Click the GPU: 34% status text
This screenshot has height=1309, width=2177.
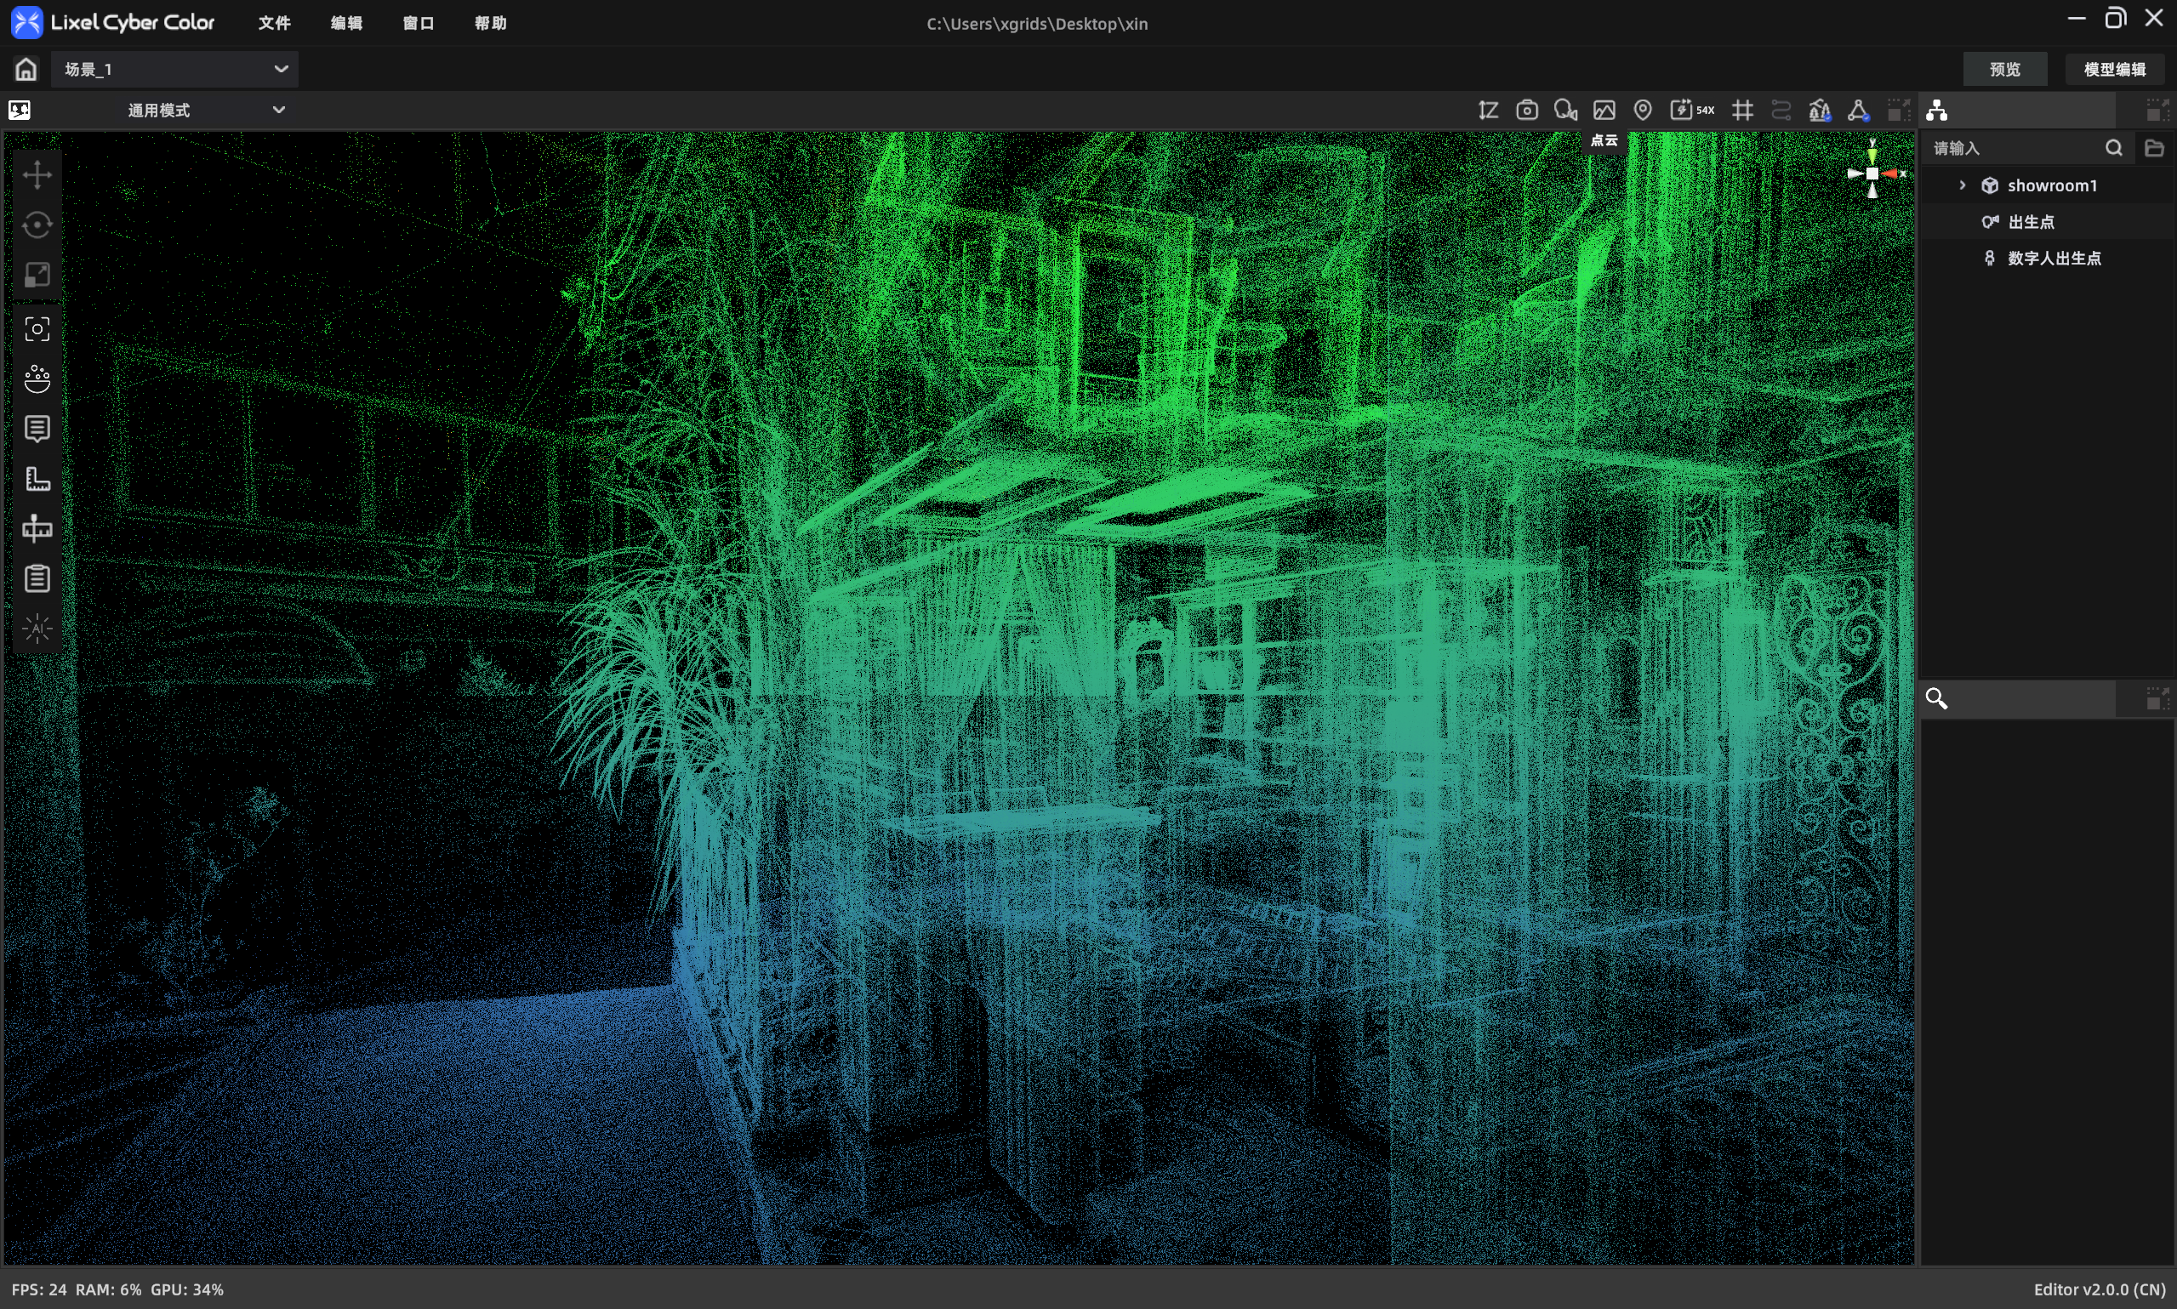pyautogui.click(x=187, y=1289)
